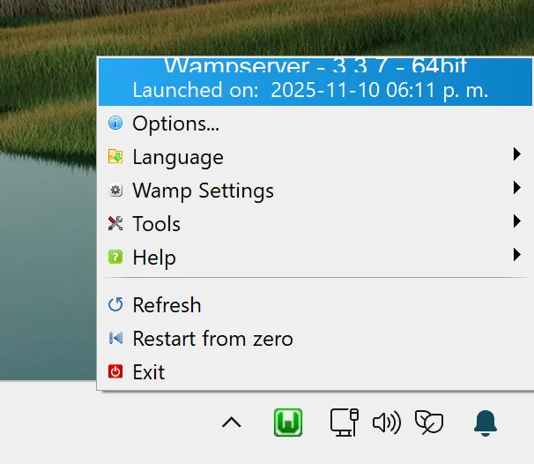Viewport: 534px width, 464px height.
Task: Click the Language folder icon
Action: point(115,157)
